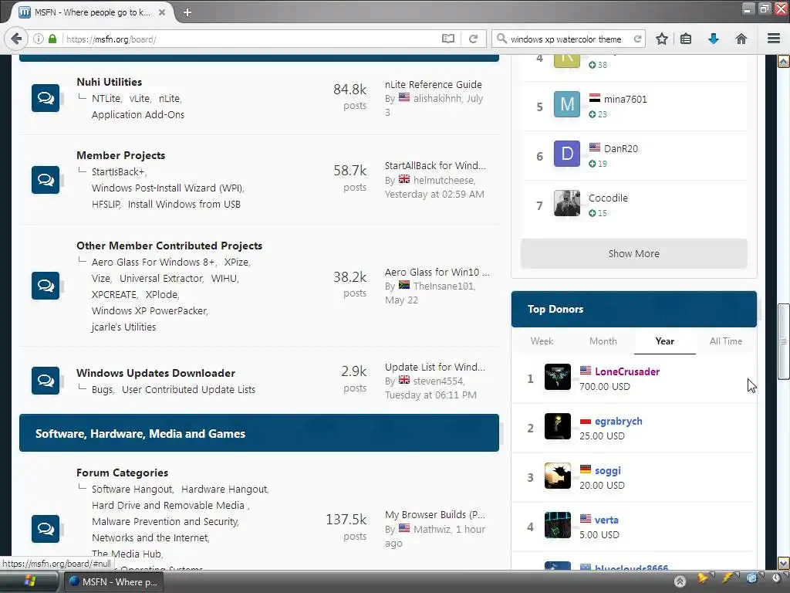Open helmutcheese user profile link
The height and width of the screenshot is (593, 790).
pyautogui.click(x=444, y=180)
